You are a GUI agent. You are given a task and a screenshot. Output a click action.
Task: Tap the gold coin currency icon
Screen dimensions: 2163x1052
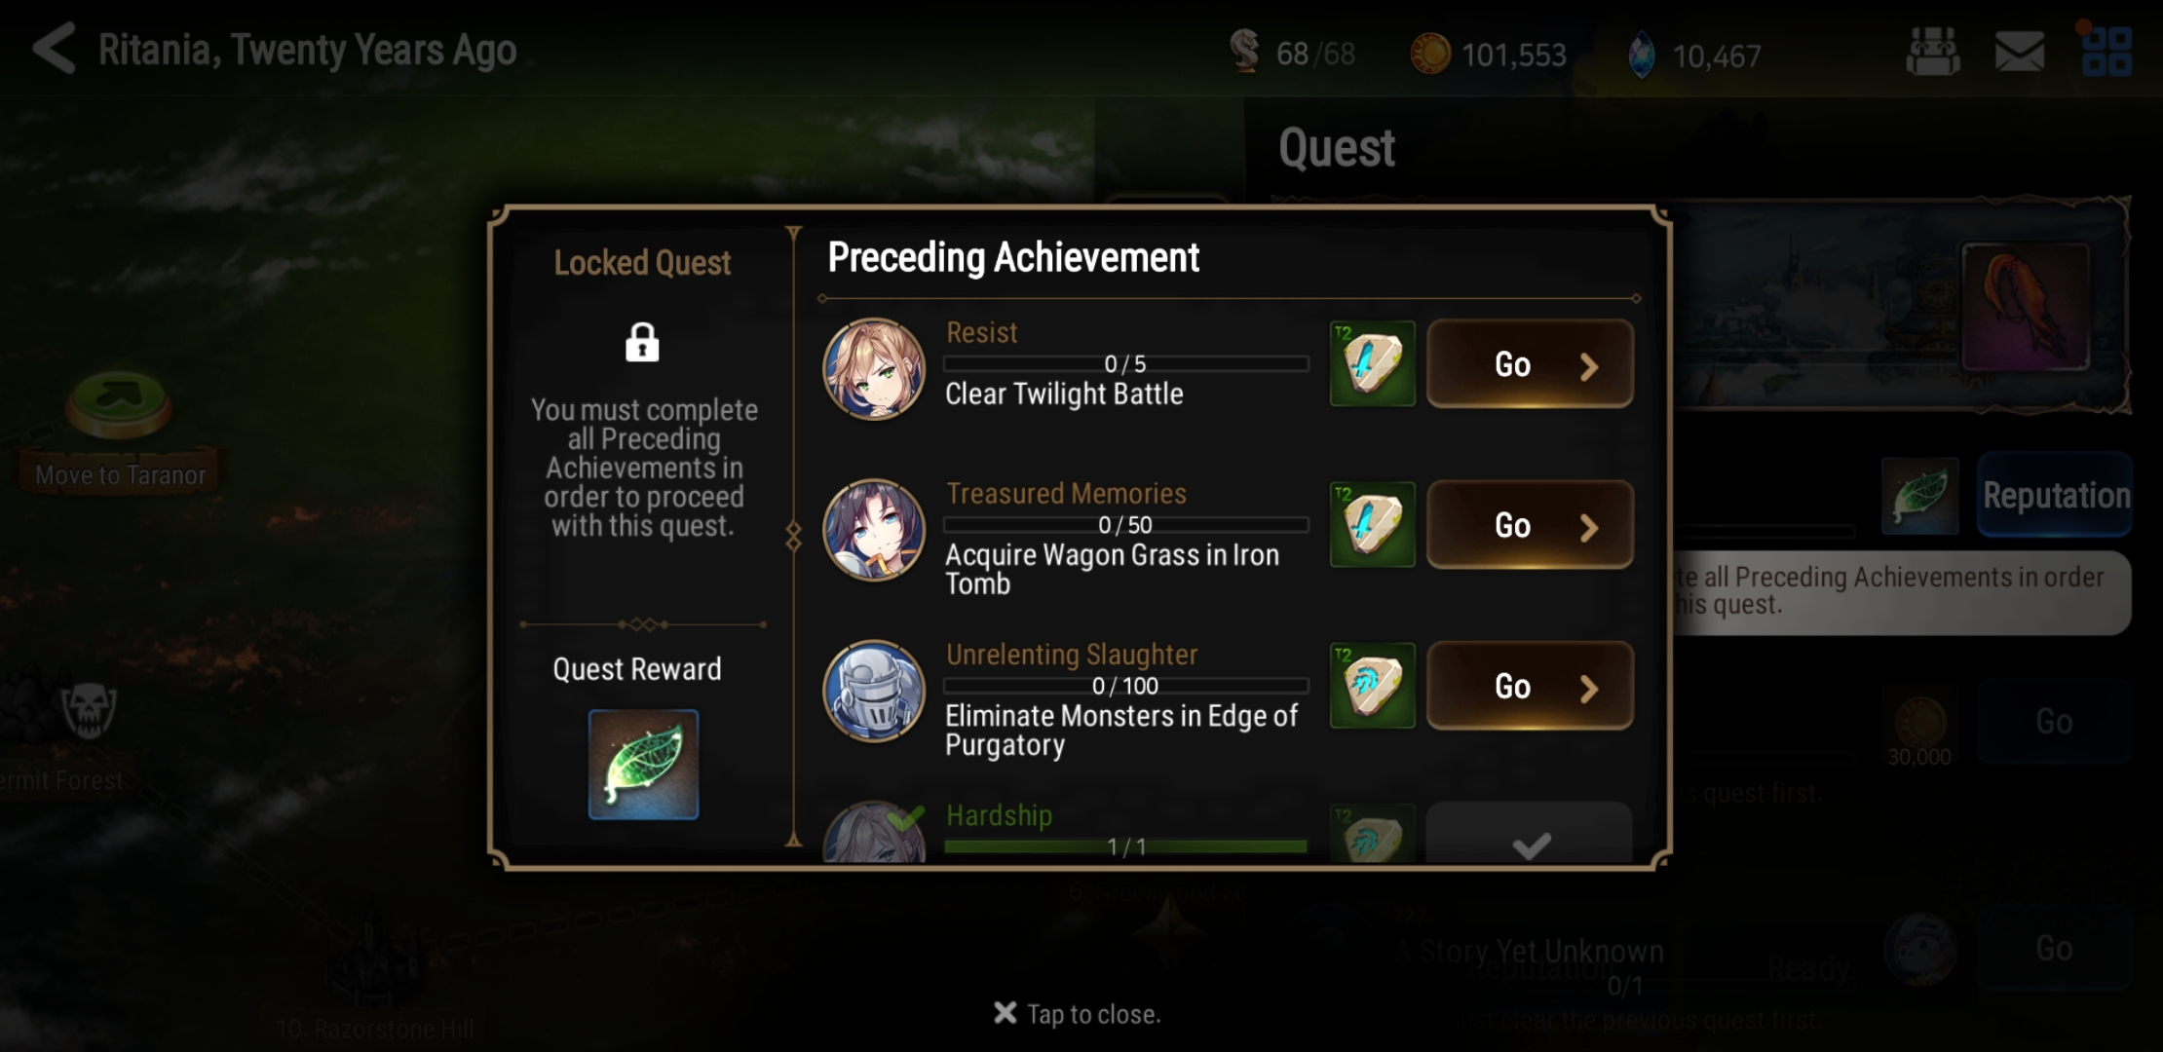[1430, 54]
